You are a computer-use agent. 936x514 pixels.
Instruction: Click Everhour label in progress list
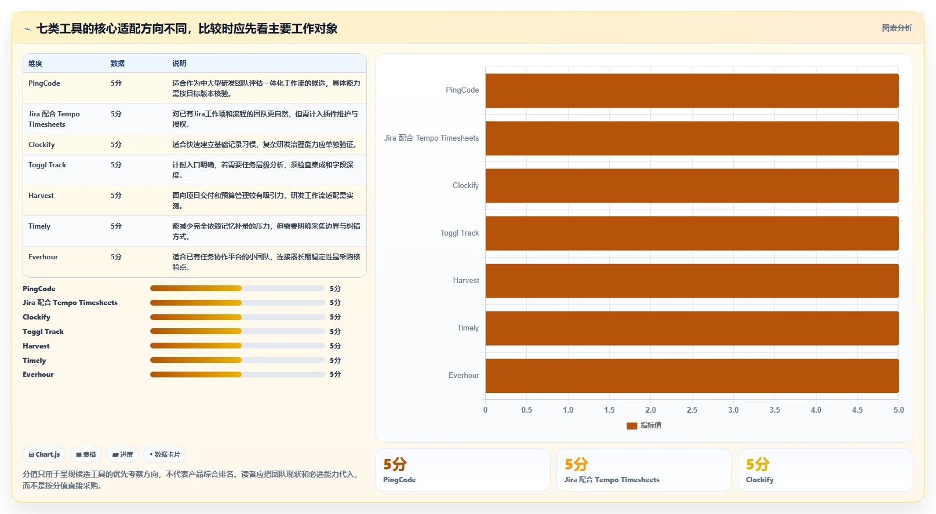(38, 375)
